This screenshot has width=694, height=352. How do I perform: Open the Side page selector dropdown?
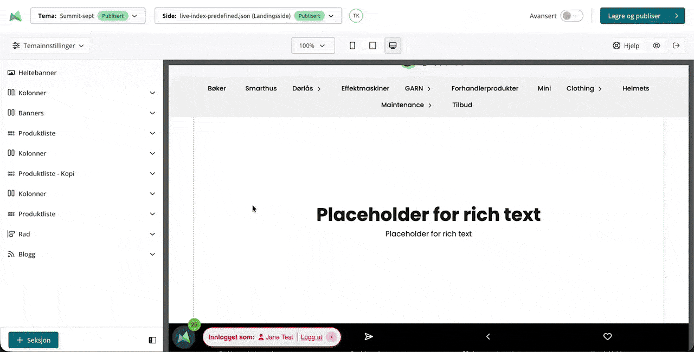(248, 16)
